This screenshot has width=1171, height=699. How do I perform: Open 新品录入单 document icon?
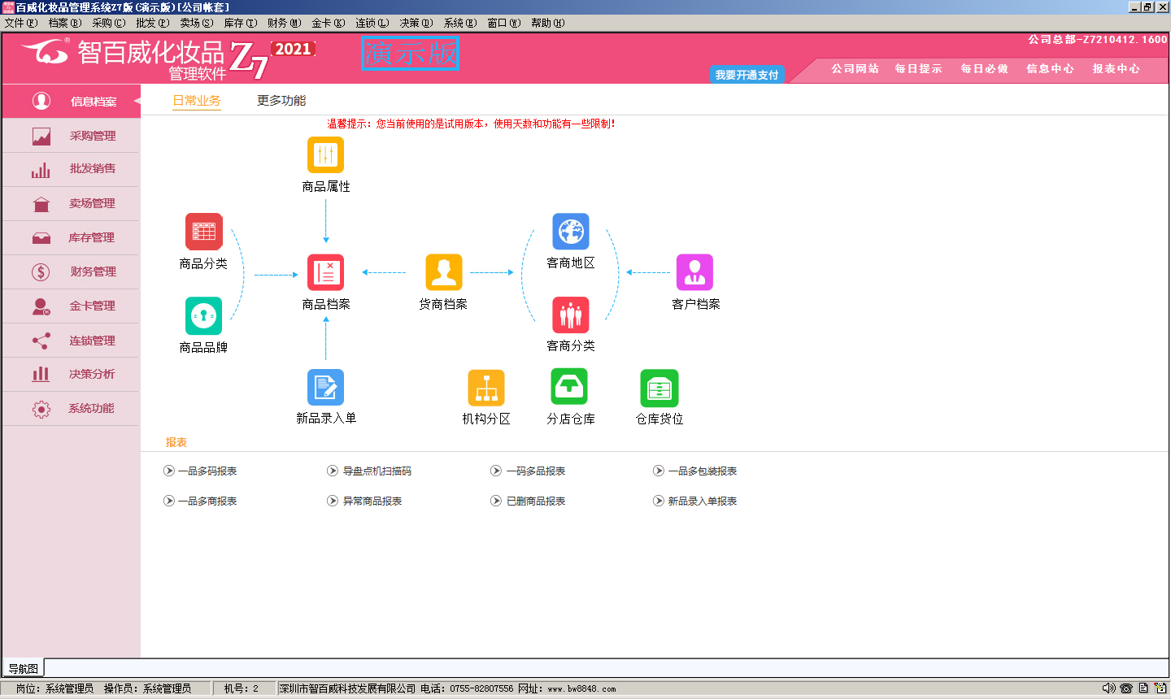[x=325, y=387]
